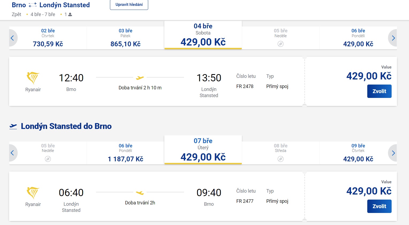Image resolution: width=409 pixels, height=225 pixels.
Task: Click the plane icon beside Londýn Stansted do Brno
Action: coord(13,126)
